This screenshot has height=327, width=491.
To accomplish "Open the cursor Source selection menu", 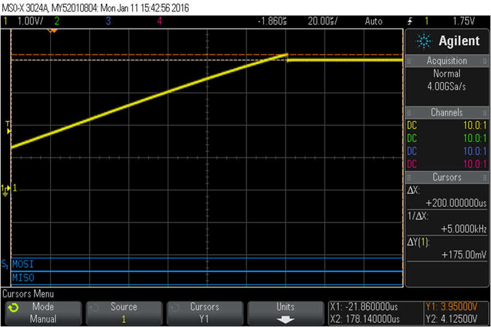I will pyautogui.click(x=124, y=313).
